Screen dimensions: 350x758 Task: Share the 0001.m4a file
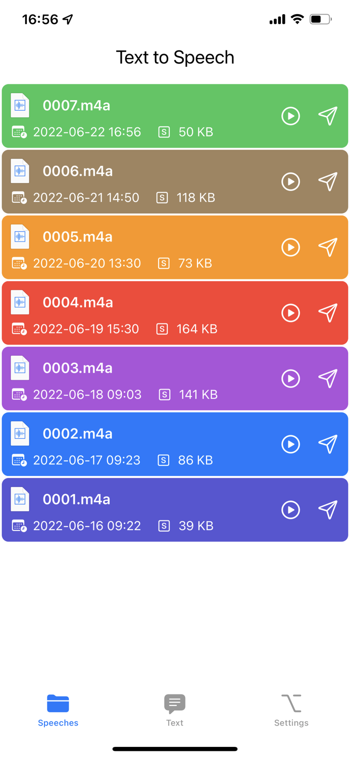coord(327,510)
